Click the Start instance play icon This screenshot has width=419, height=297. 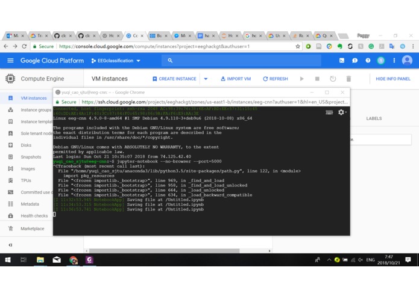[301, 79]
